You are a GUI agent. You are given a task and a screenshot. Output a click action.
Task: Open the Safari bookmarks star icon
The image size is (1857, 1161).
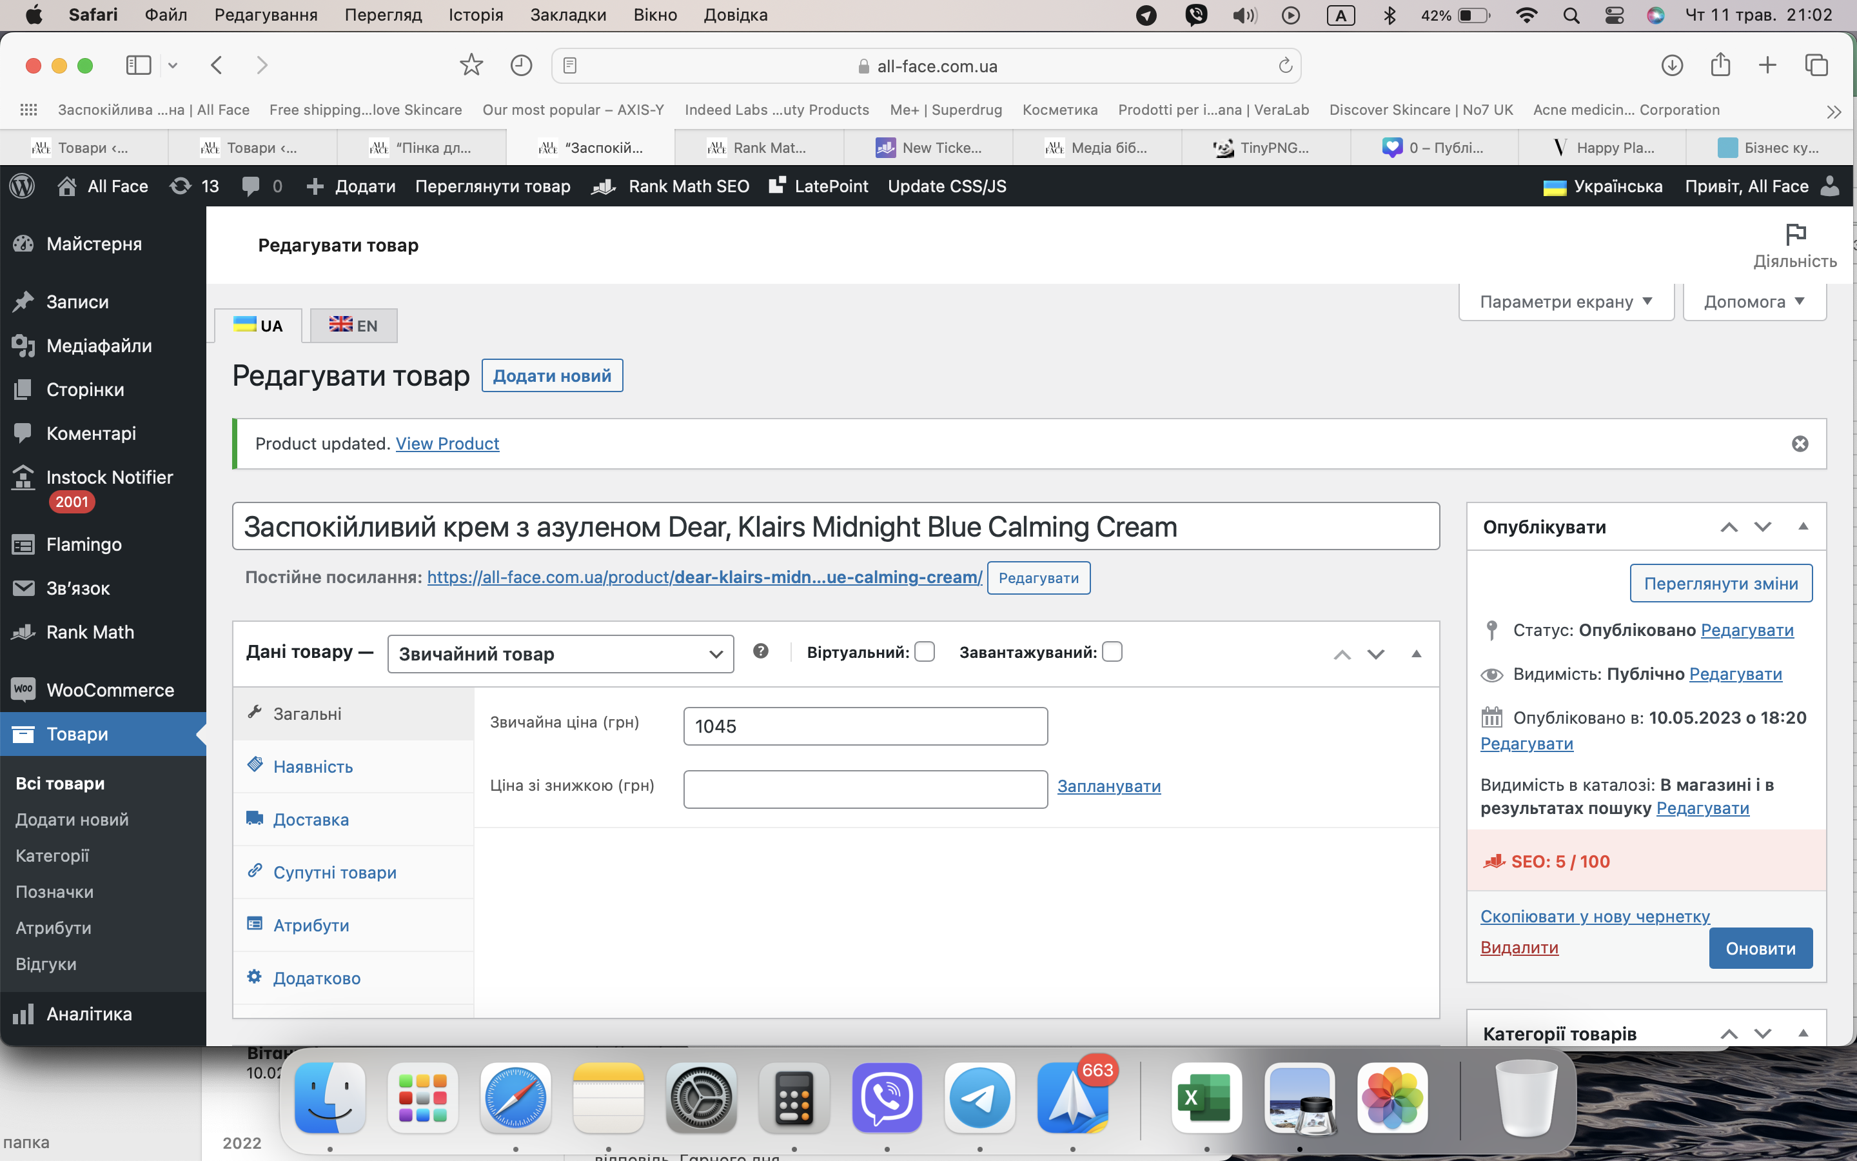point(471,65)
